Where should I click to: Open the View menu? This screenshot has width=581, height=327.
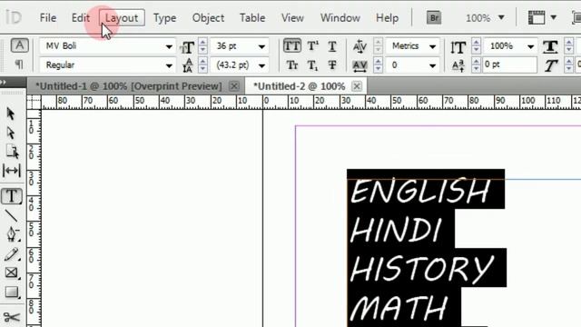292,18
